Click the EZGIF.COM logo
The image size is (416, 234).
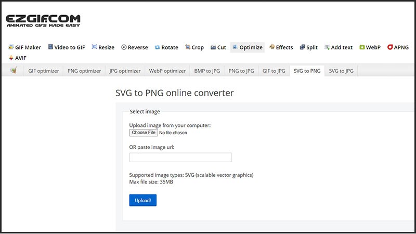click(43, 21)
